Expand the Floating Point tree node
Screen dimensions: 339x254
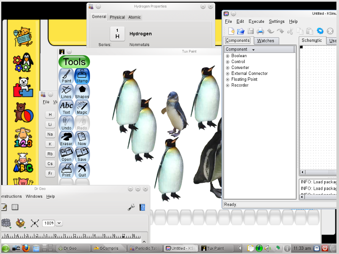[x=228, y=80]
